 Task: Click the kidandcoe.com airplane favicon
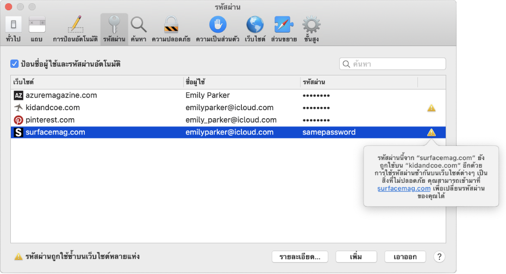(18, 107)
